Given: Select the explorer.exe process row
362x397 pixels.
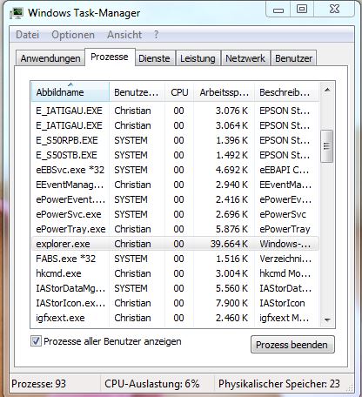Looking at the screenshot, I should 175,244.
